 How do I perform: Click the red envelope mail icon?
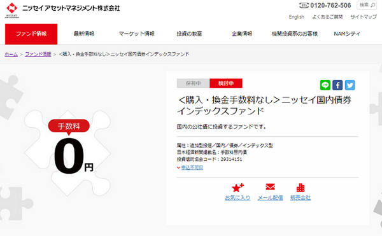[270, 187]
